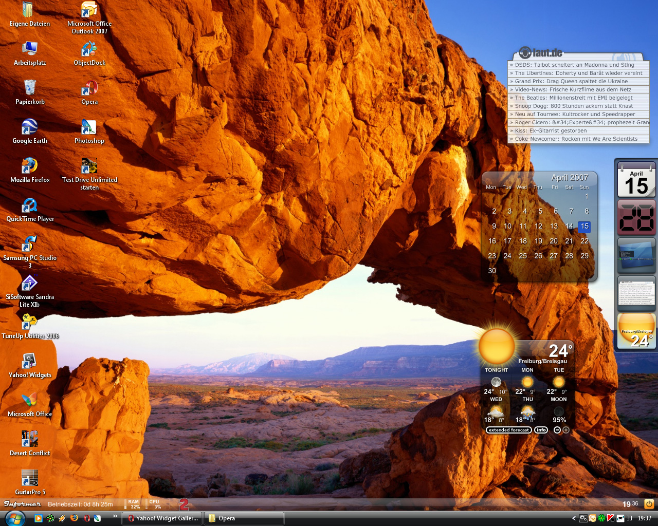This screenshot has width=658, height=526.
Task: Open headline Grand Prix: Drag Queen spaltet
Action: (579, 81)
